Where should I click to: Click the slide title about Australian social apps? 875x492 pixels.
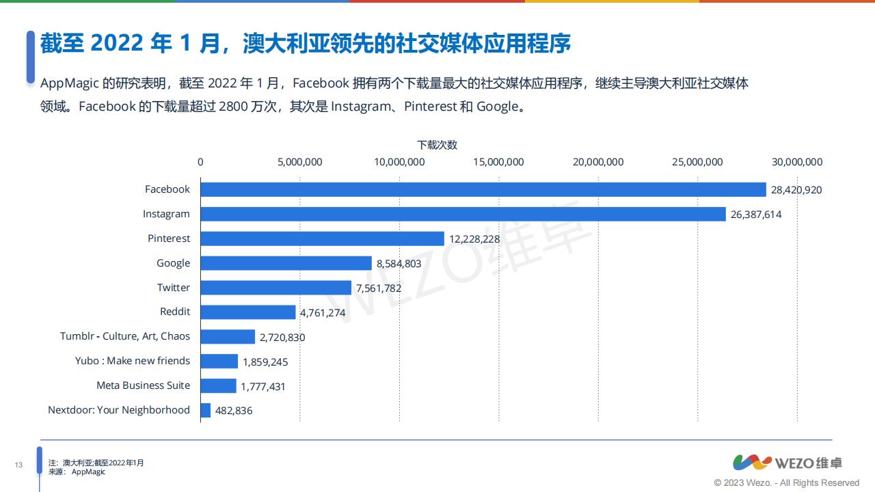click(305, 44)
